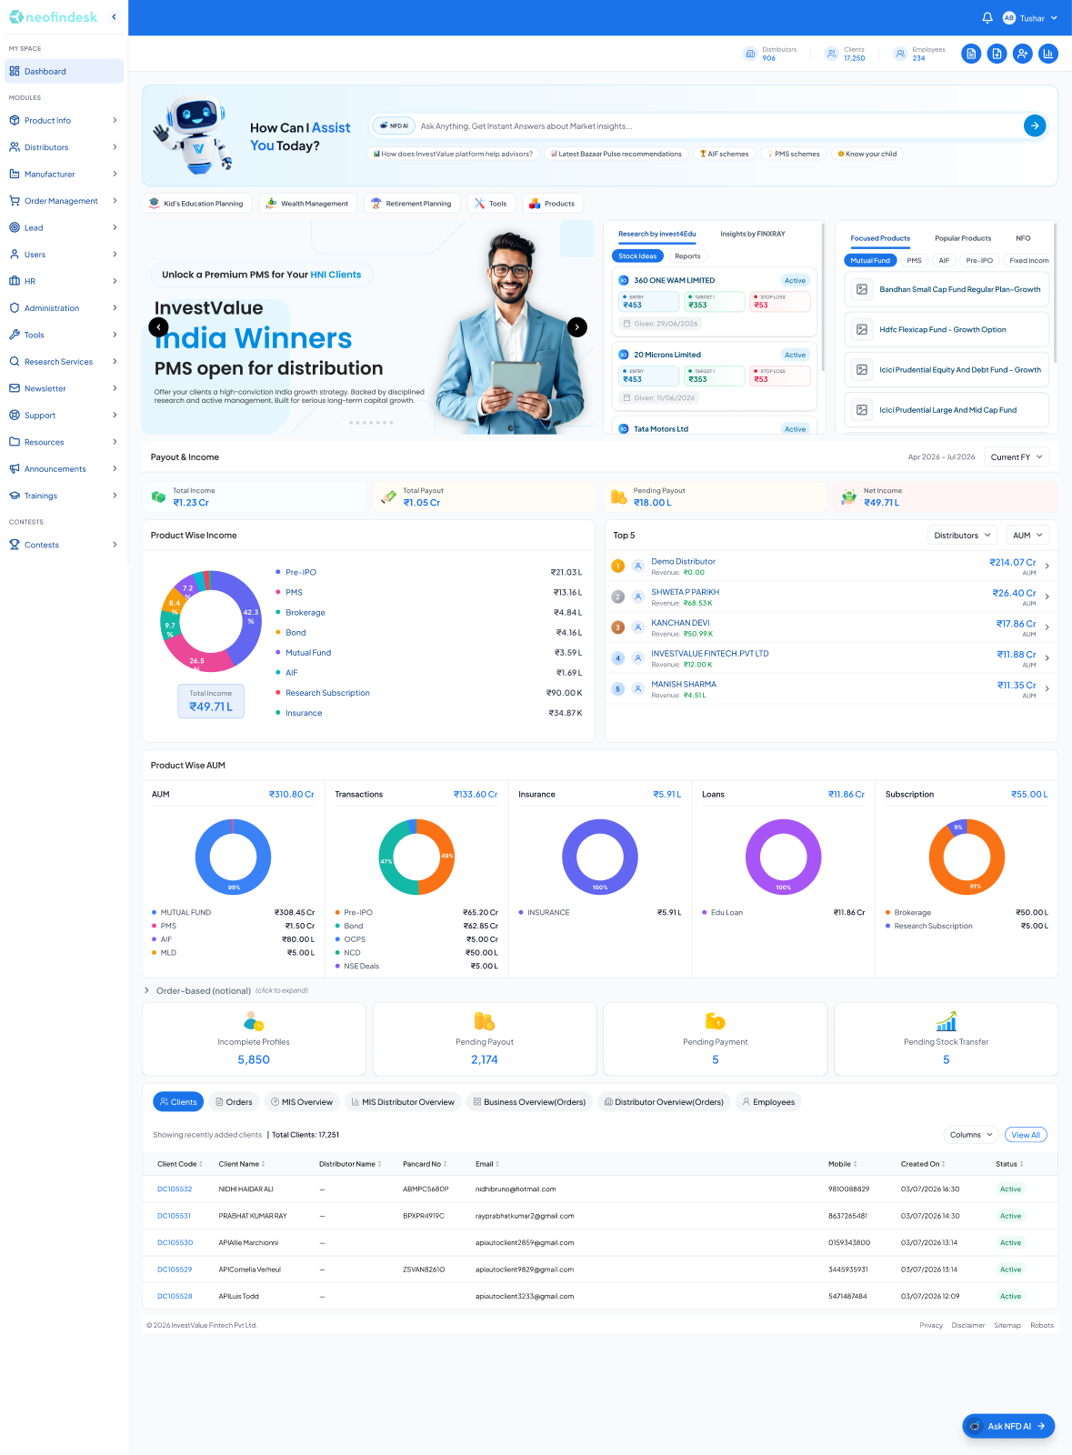Click the Bandhan Small Cap fund image icon
This screenshot has height=1455, width=1072.
click(862, 289)
